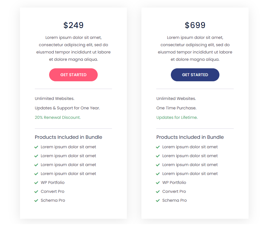Screen dimensions: 268x229
Task: Click the Updates for Lifetime green text
Action: (177, 117)
